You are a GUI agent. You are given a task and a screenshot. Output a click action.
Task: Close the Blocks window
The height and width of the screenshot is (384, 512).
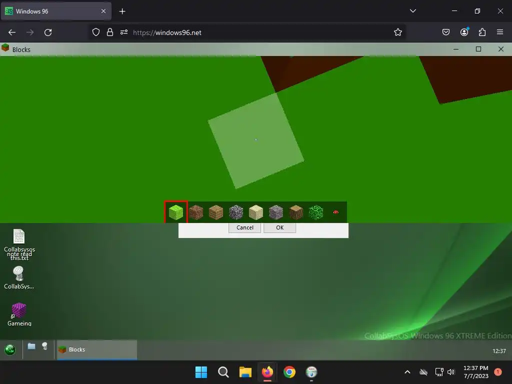[501, 49]
